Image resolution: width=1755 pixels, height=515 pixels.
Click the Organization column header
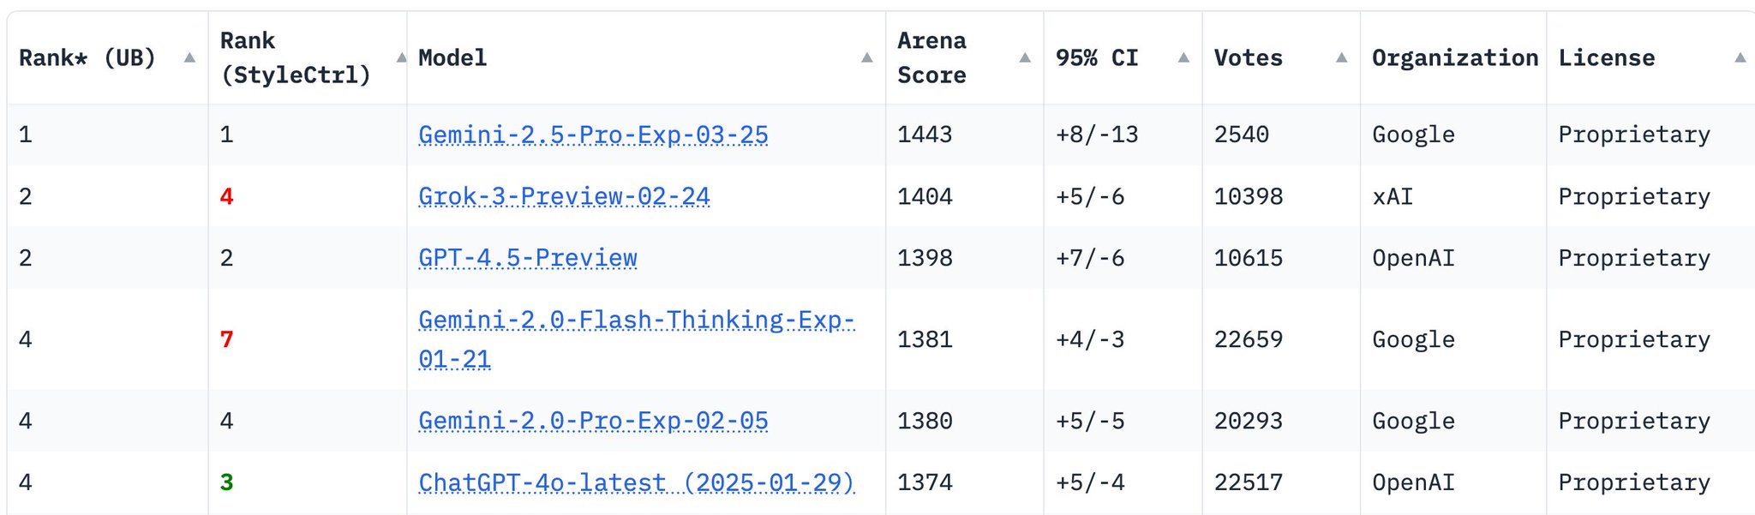1454,57
